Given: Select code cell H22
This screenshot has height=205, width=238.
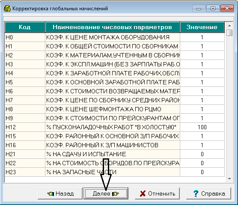Looking at the screenshot, I should [25, 163].
